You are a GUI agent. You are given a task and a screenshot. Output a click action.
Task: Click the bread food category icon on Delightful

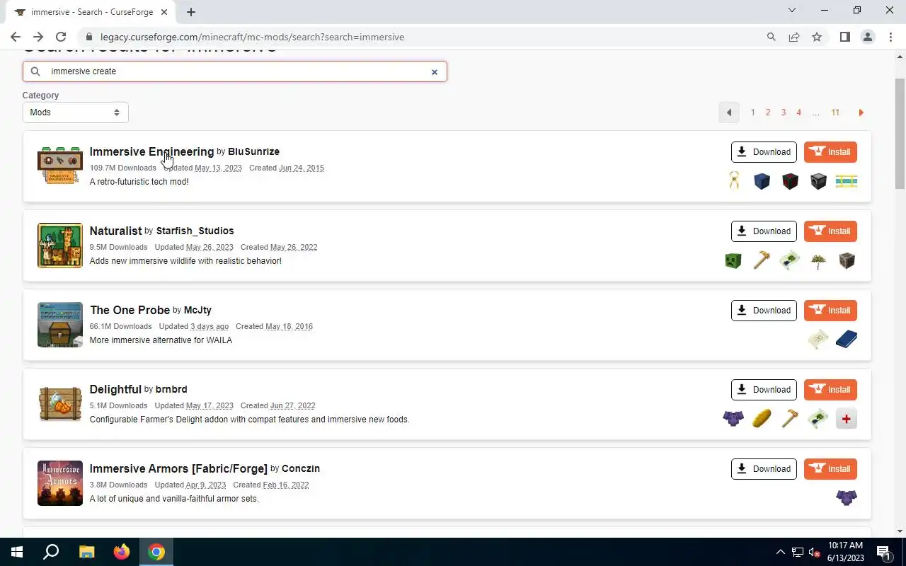pos(762,419)
